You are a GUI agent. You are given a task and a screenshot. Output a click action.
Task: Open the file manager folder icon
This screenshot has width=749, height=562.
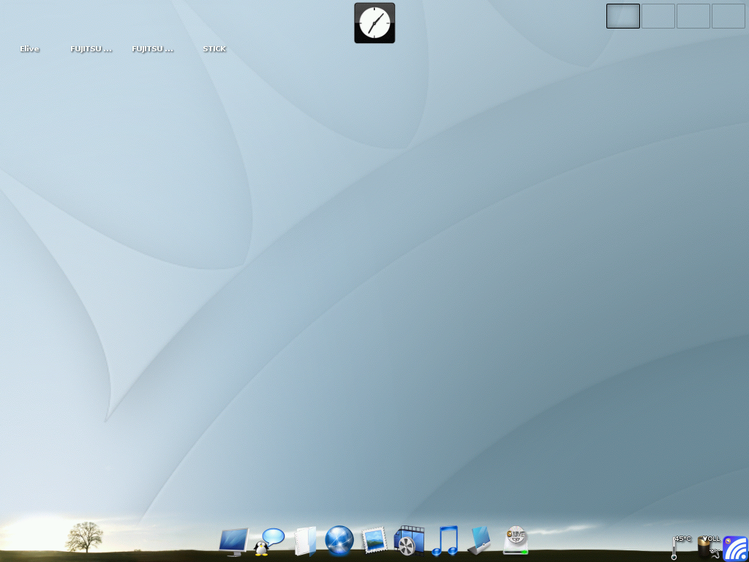(x=305, y=541)
